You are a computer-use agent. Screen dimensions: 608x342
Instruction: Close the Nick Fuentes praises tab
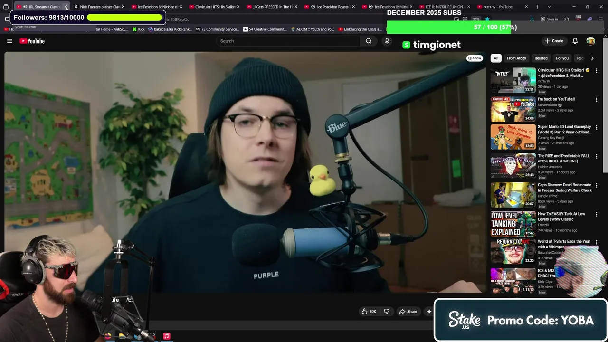[x=123, y=7]
